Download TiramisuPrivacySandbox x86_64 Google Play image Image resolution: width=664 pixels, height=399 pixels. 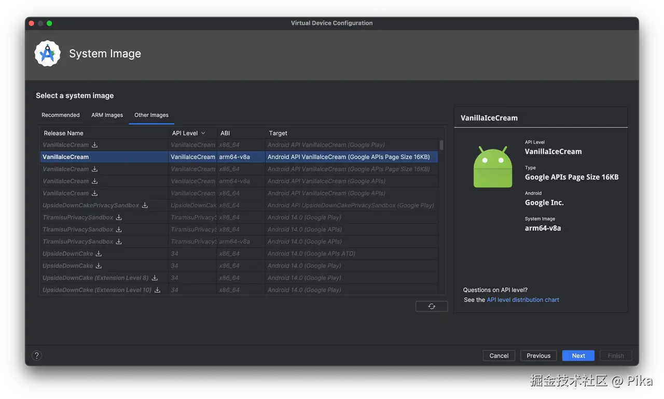pyautogui.click(x=119, y=218)
